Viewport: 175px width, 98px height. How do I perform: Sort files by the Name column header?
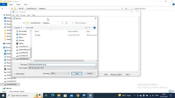37,32
